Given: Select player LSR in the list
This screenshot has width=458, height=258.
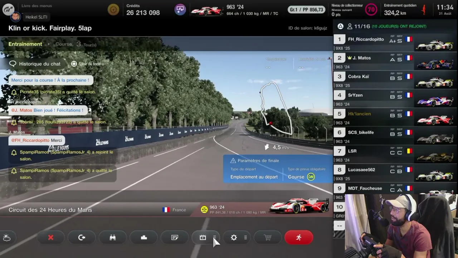Looking at the screenshot, I should (x=395, y=154).
